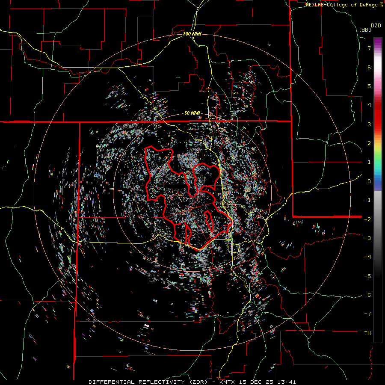The image size is (385, 385).
Task: Click the 100 NMI range ring label
Action: (192, 34)
